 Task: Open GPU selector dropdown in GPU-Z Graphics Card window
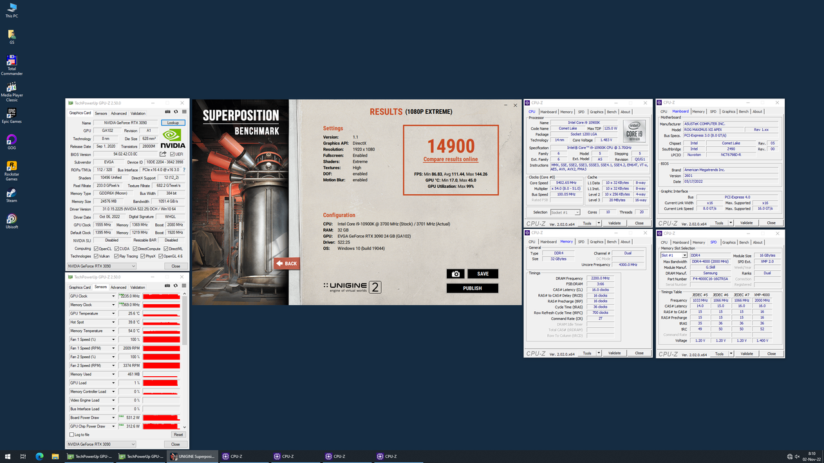coord(102,266)
